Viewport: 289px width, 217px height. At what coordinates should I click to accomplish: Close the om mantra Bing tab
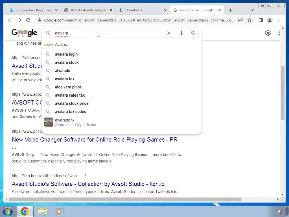pos(56,10)
